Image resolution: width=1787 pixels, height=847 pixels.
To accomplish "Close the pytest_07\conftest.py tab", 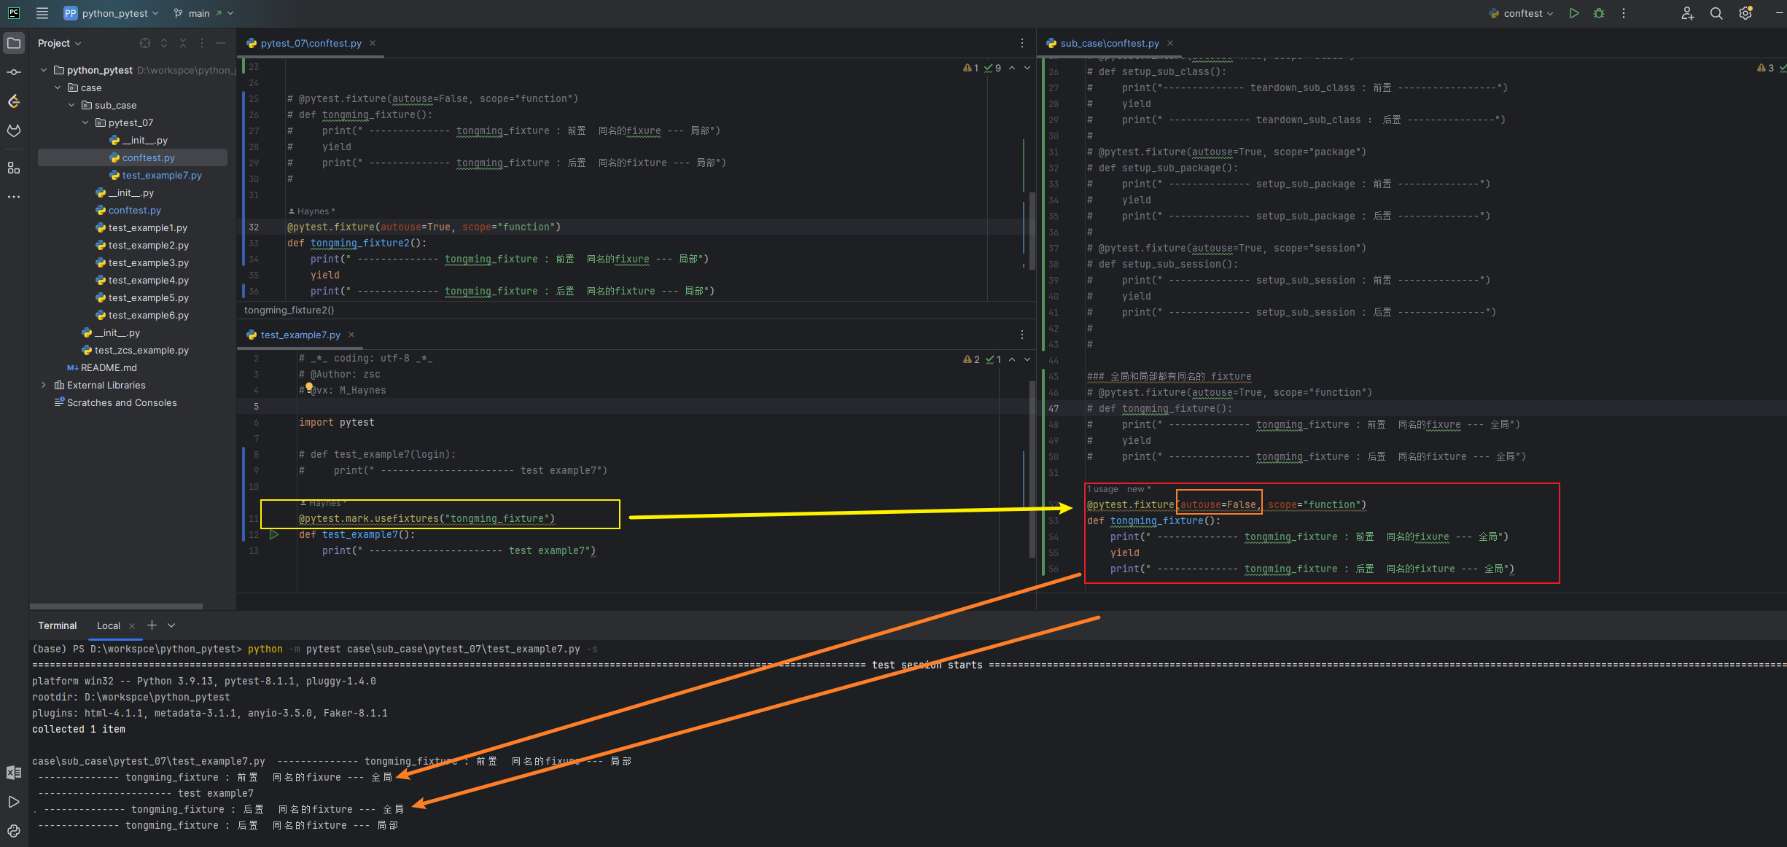I will (373, 43).
